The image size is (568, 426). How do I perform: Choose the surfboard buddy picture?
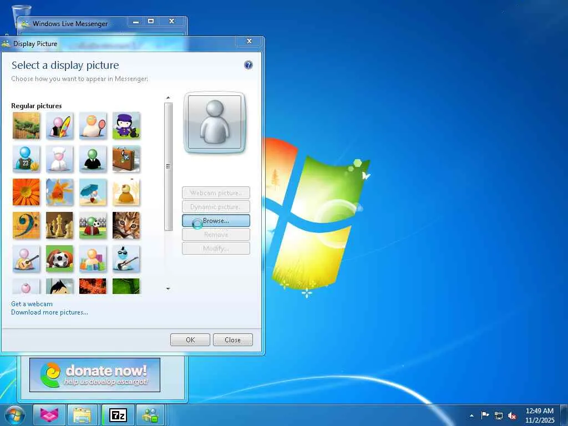pos(60,125)
